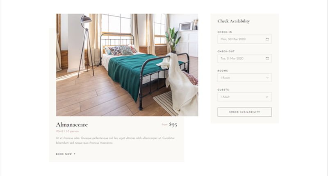Click the Rooms field label
Viewport: 328px width, 176px height.
pyautogui.click(x=223, y=71)
